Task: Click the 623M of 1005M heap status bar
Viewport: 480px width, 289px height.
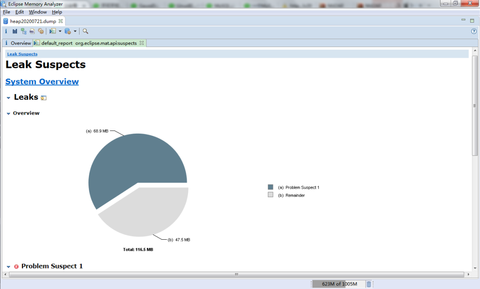Action: (x=339, y=284)
